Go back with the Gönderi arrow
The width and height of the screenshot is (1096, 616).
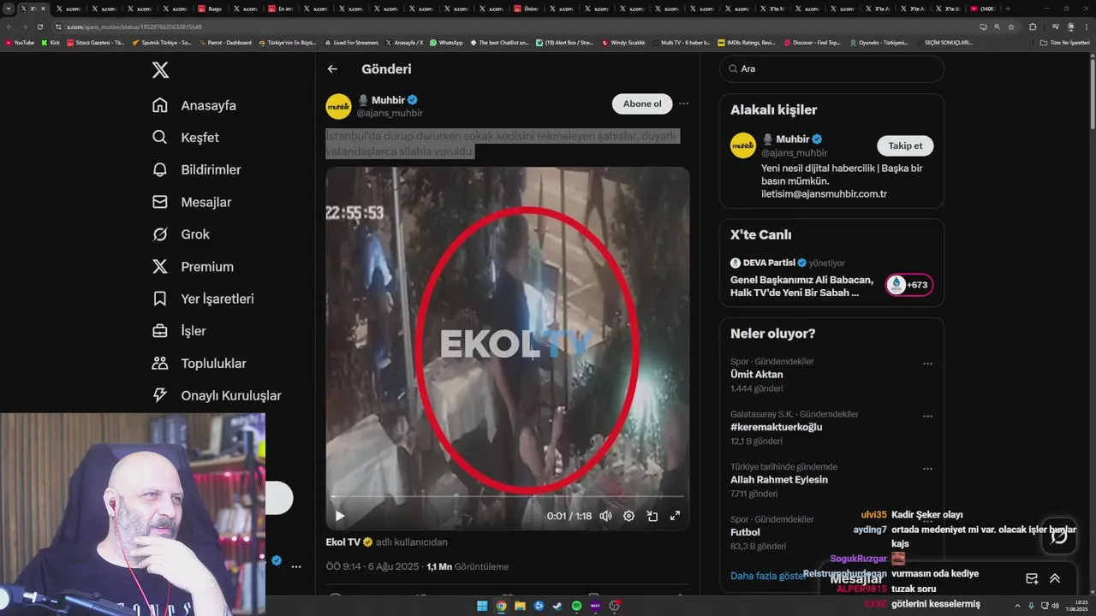[332, 69]
